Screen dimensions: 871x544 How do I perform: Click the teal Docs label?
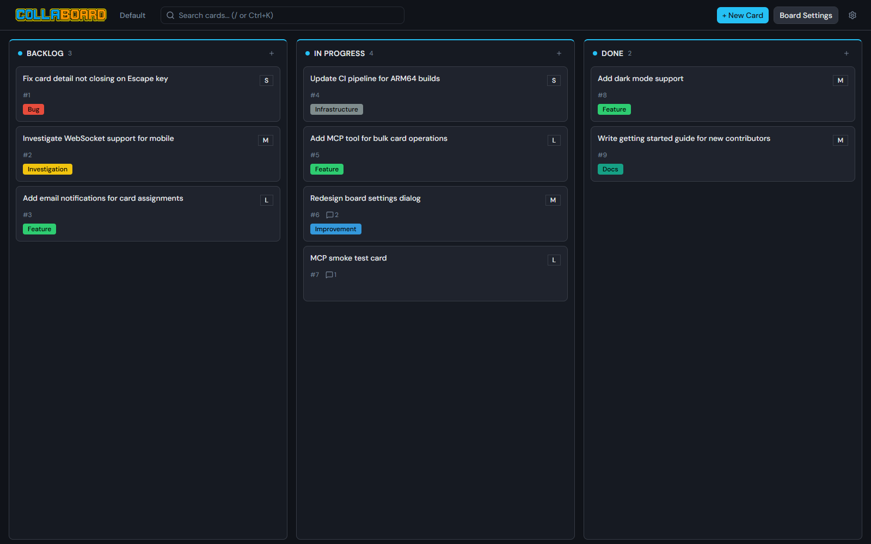(610, 169)
